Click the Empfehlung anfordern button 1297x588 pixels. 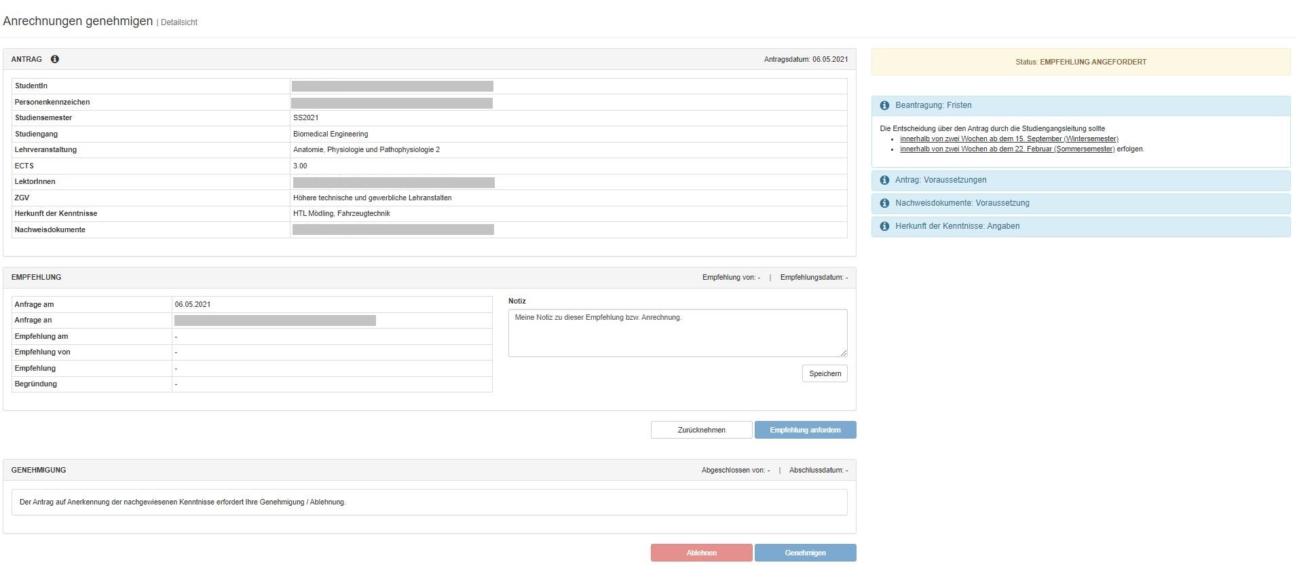coord(805,430)
